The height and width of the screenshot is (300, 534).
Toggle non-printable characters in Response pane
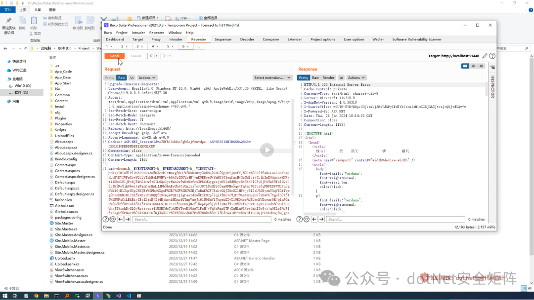tap(341, 78)
